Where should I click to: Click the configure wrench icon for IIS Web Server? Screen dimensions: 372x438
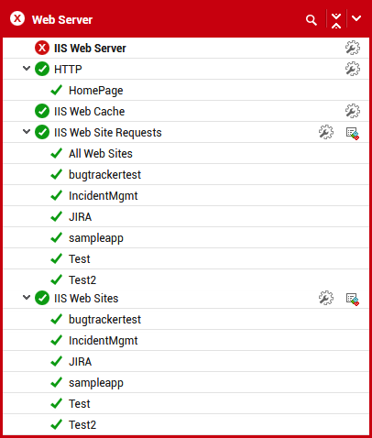point(353,48)
